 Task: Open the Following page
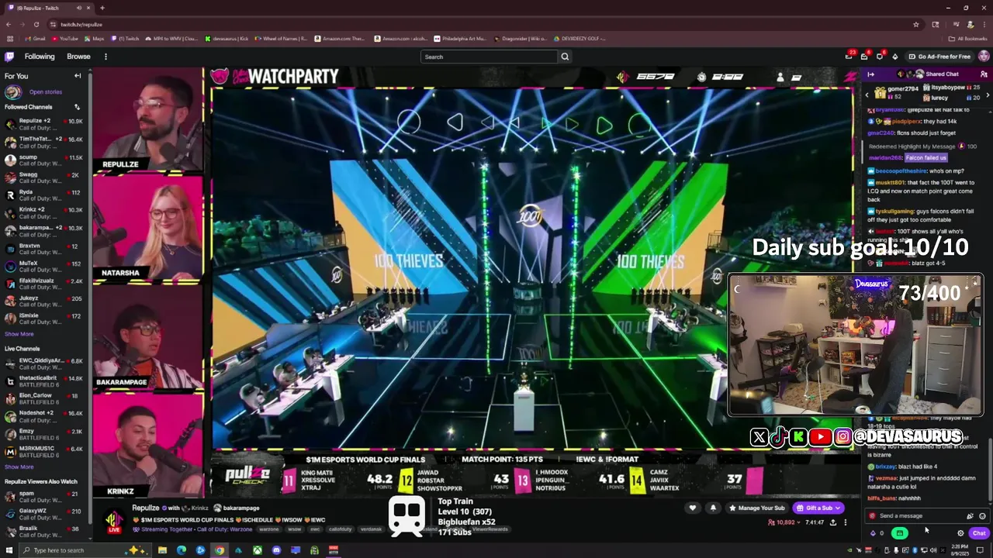click(40, 57)
